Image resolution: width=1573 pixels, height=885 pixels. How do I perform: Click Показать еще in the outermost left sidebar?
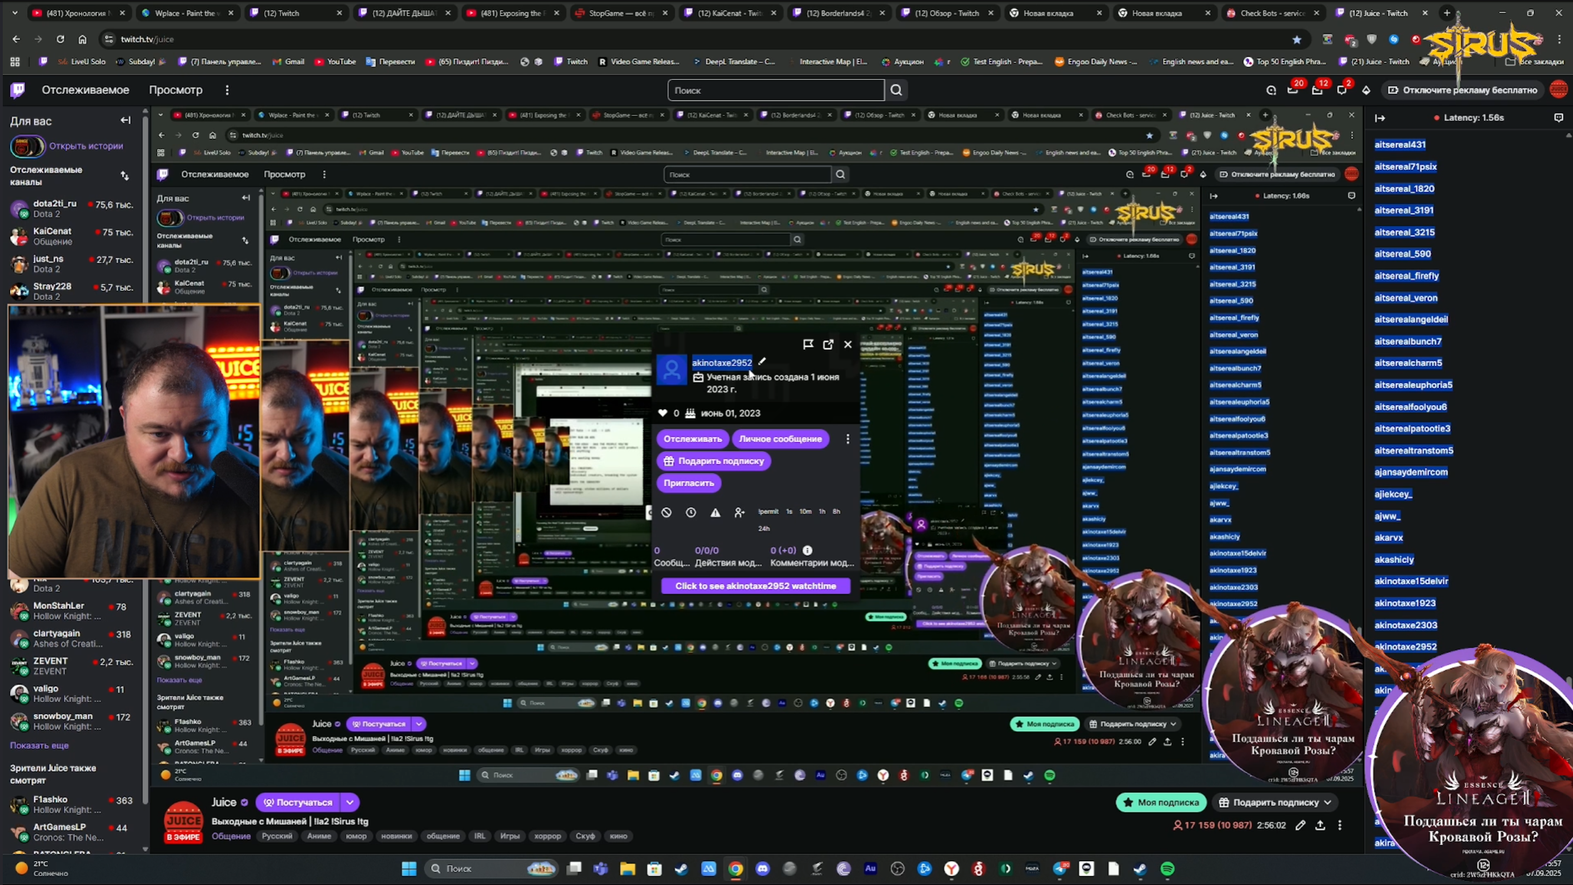[39, 745]
